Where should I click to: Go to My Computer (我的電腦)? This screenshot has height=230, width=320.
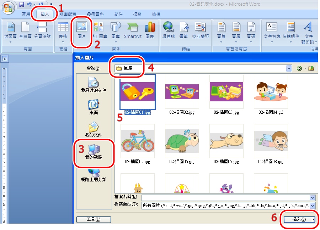point(94,152)
